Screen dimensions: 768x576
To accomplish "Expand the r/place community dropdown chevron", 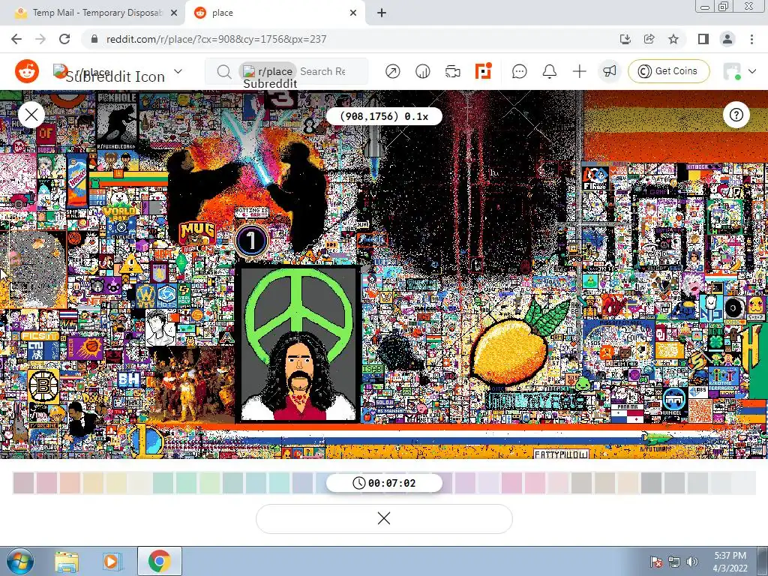I will (178, 71).
